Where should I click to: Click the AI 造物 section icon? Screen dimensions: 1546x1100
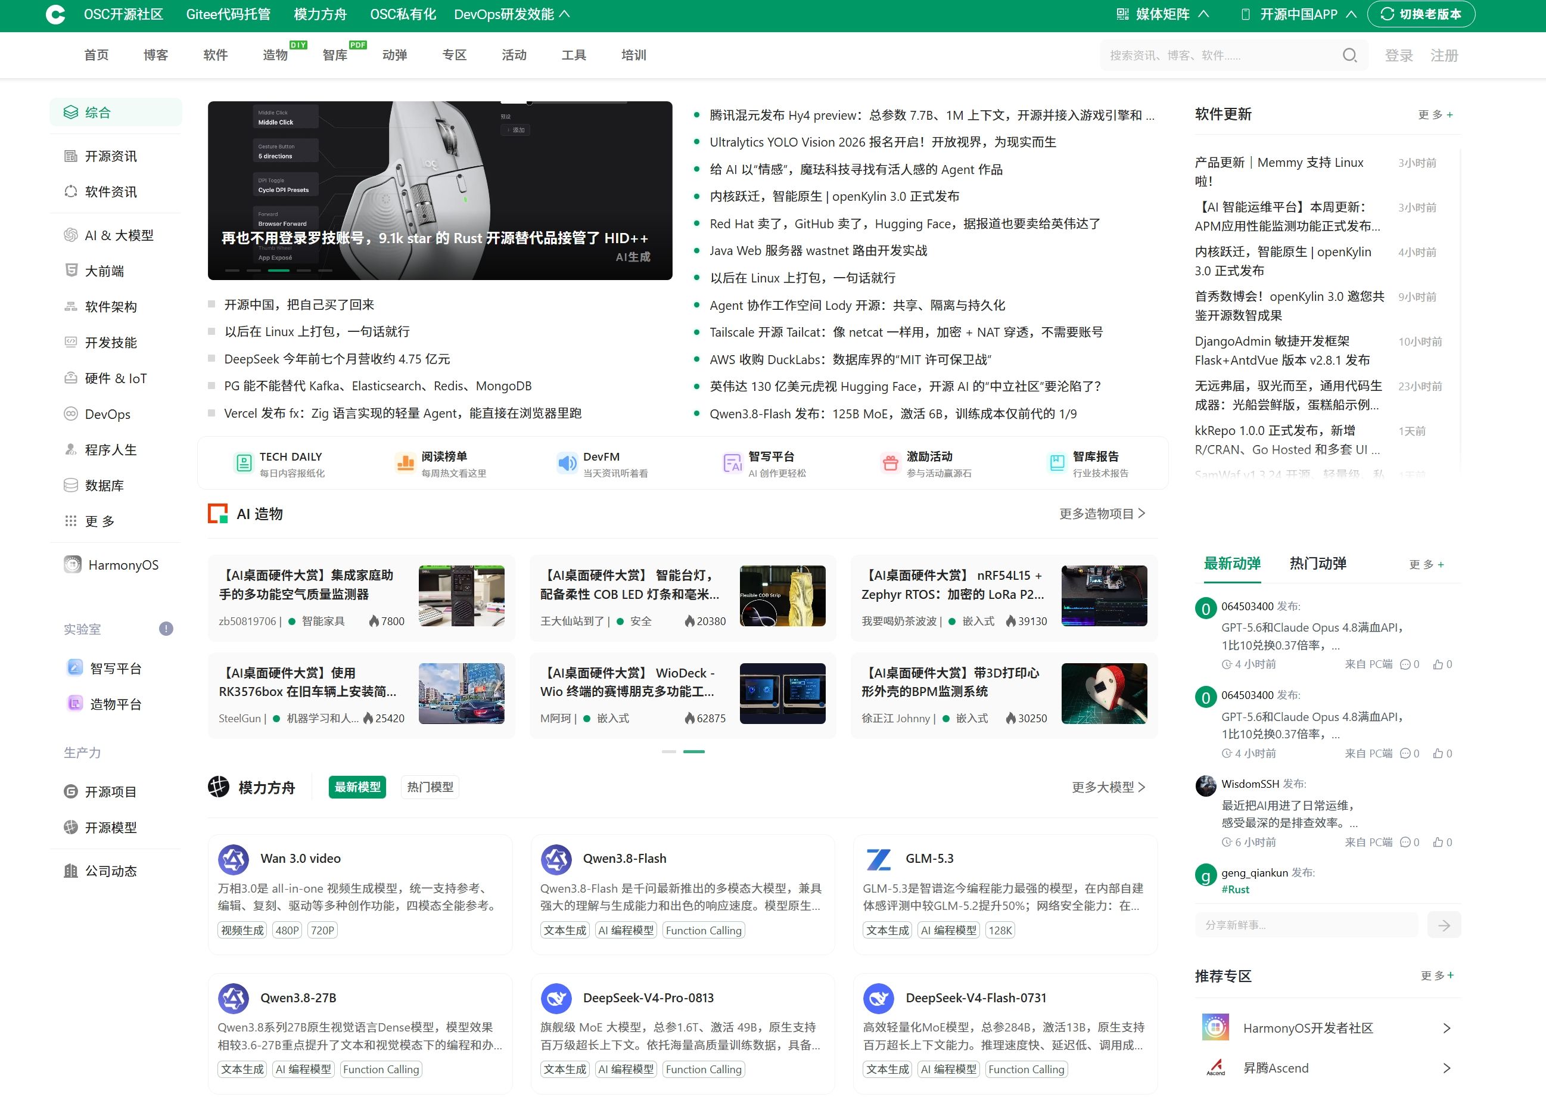217,514
